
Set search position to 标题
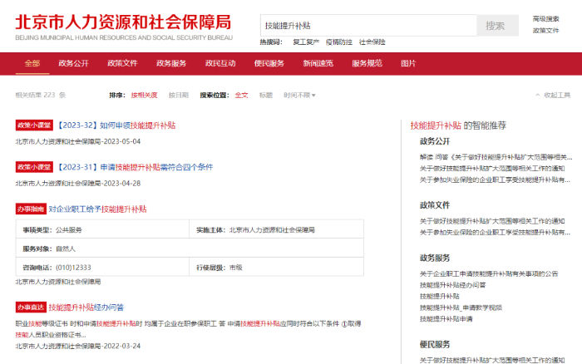tap(265, 96)
